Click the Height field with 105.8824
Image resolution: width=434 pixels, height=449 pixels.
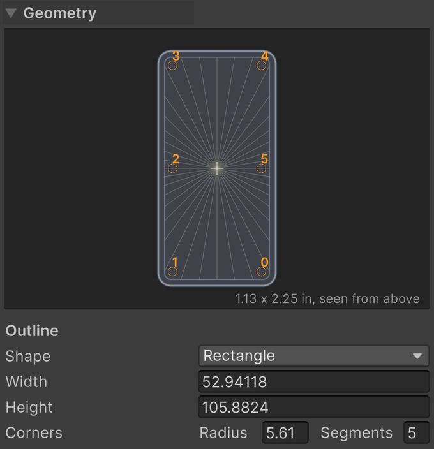coord(314,407)
